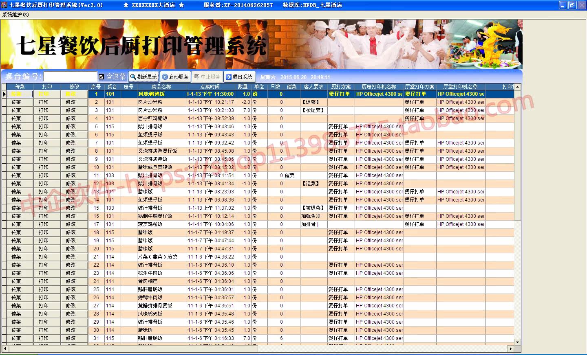
Task: Click the app icon in title bar
Action: tap(4, 5)
